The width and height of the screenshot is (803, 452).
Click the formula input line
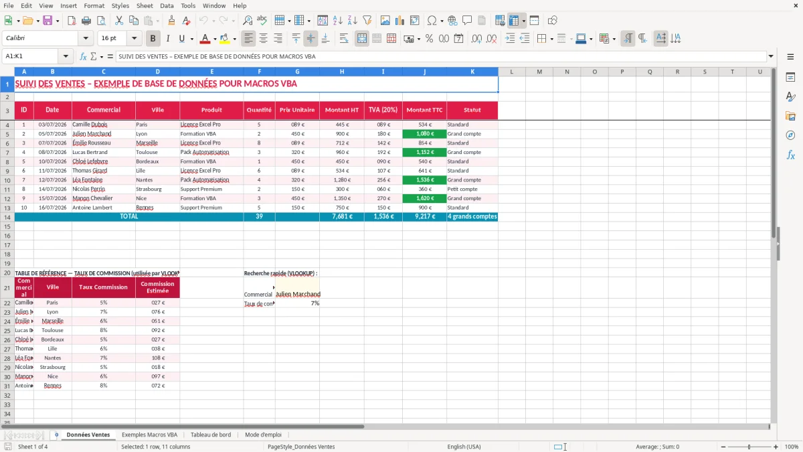point(440,57)
